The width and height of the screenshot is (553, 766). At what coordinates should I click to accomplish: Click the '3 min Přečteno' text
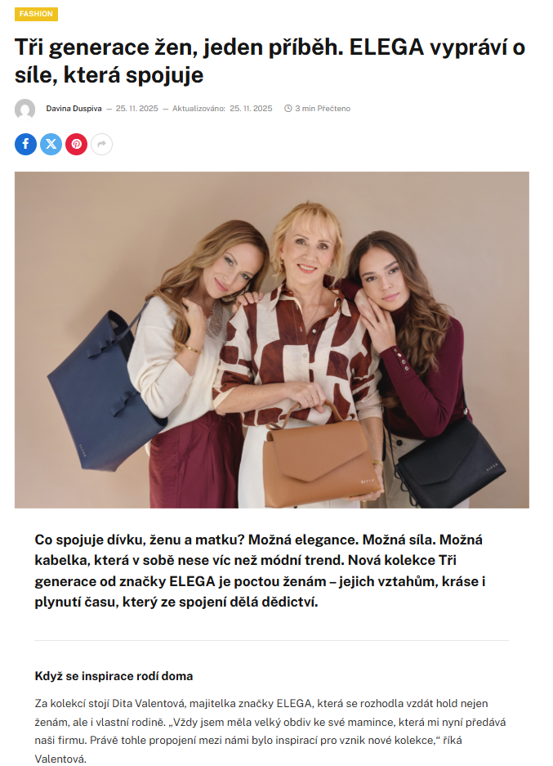[323, 109]
